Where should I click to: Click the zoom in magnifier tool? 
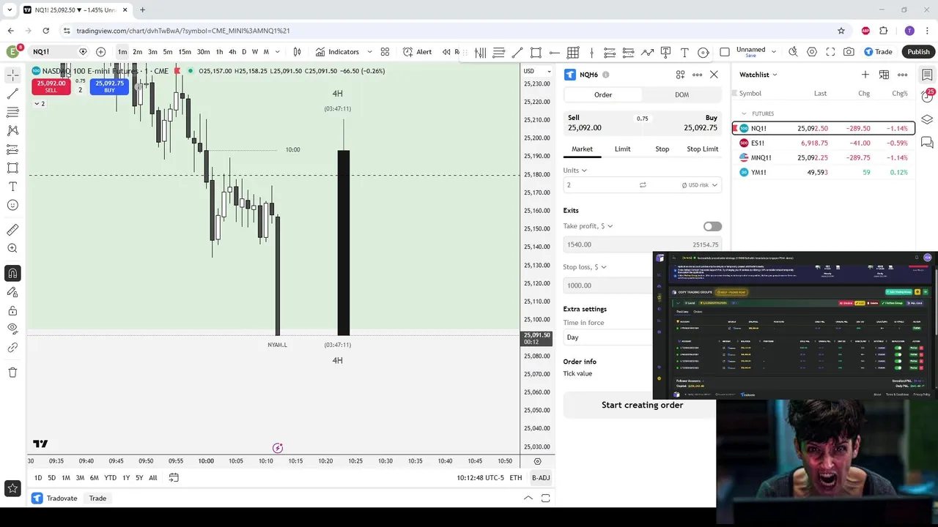(x=12, y=249)
